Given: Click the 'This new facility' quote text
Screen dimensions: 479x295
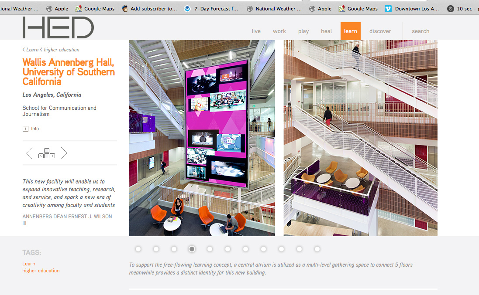Looking at the screenshot, I should coord(69,193).
